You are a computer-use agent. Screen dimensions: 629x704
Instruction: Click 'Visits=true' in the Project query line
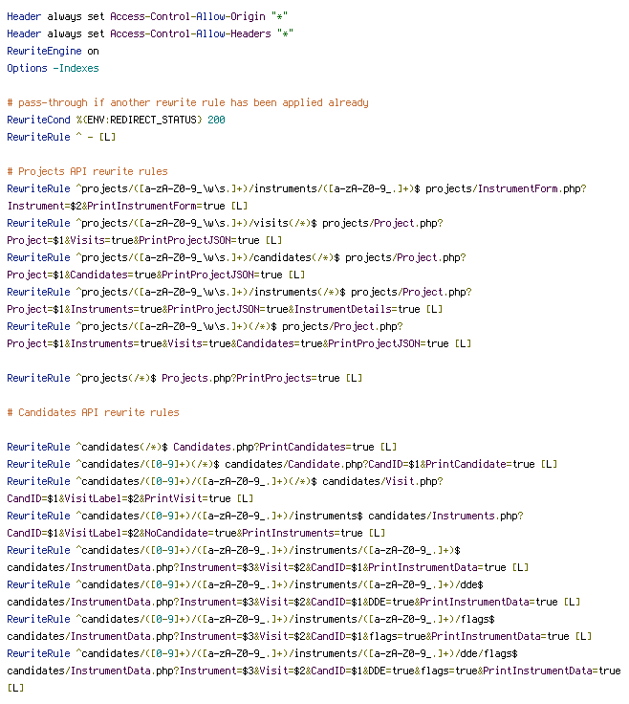point(102,240)
